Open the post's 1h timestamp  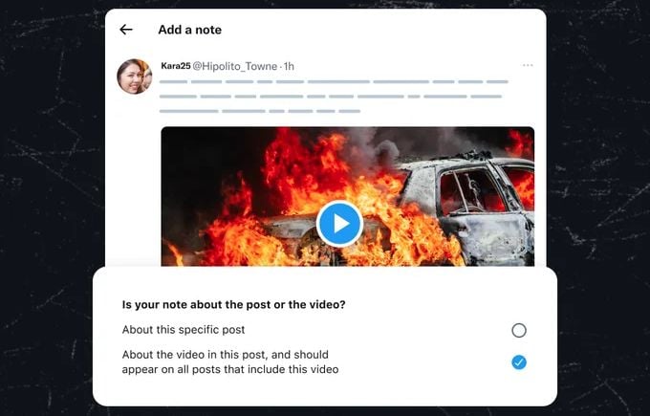(x=289, y=66)
